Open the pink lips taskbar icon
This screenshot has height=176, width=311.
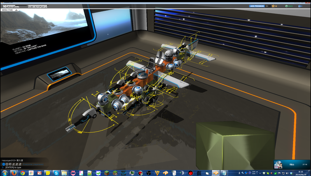point(73,173)
